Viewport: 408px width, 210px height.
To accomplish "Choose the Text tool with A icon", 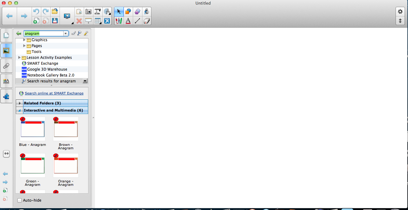I will pyautogui.click(x=128, y=21).
